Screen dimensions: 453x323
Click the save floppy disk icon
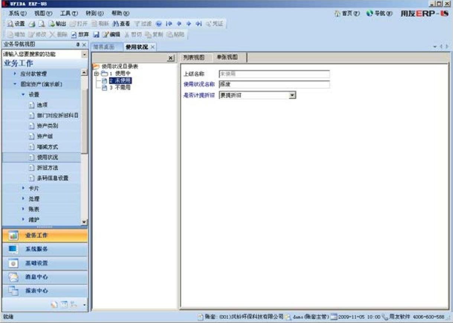[x=96, y=35]
